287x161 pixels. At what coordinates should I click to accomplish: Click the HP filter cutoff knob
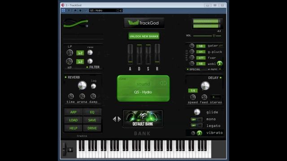click(x=70, y=61)
